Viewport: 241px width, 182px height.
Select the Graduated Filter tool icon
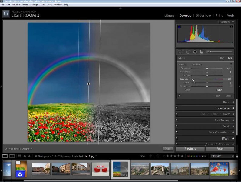coord(202,52)
